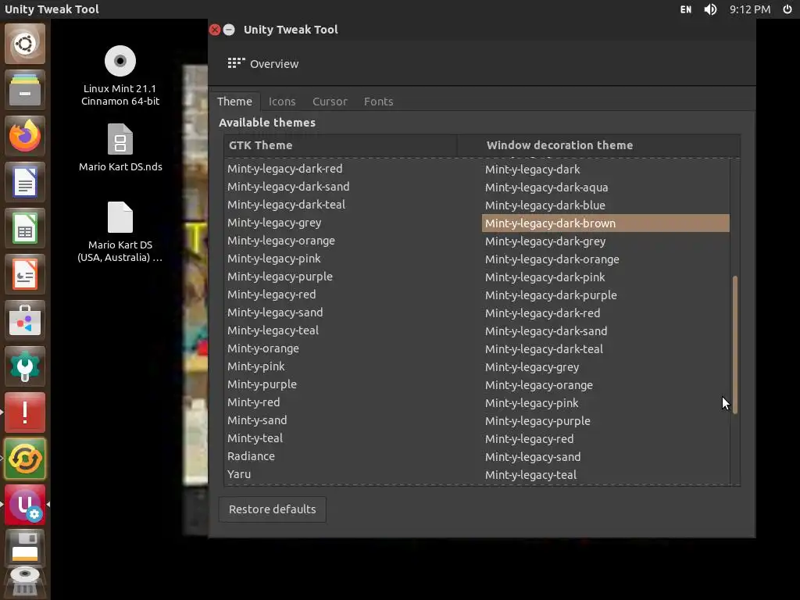Image resolution: width=800 pixels, height=600 pixels.
Task: Open LibreOffice Writer from the launcher
Action: tap(25, 181)
